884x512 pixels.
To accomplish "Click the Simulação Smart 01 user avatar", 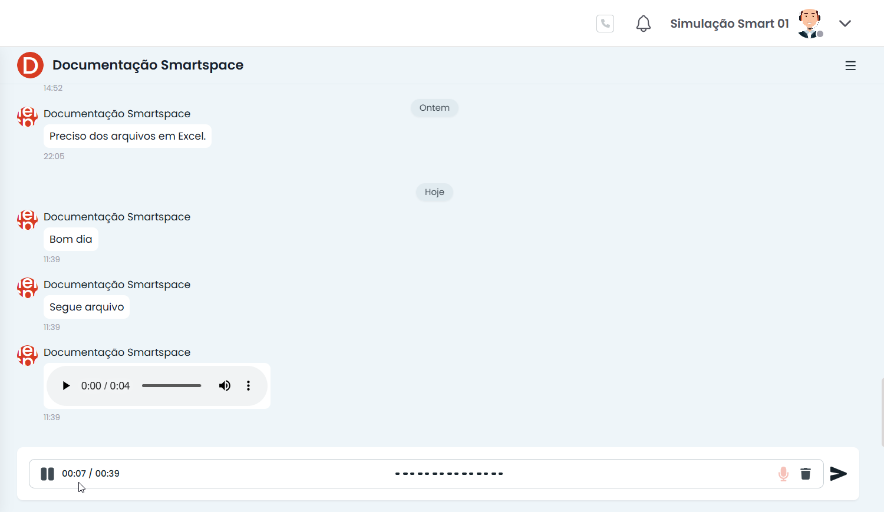I will (810, 24).
